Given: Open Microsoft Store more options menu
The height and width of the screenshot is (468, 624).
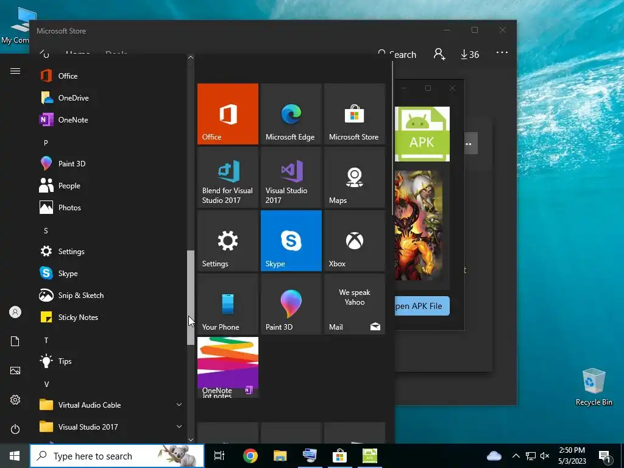Looking at the screenshot, I should point(502,52).
